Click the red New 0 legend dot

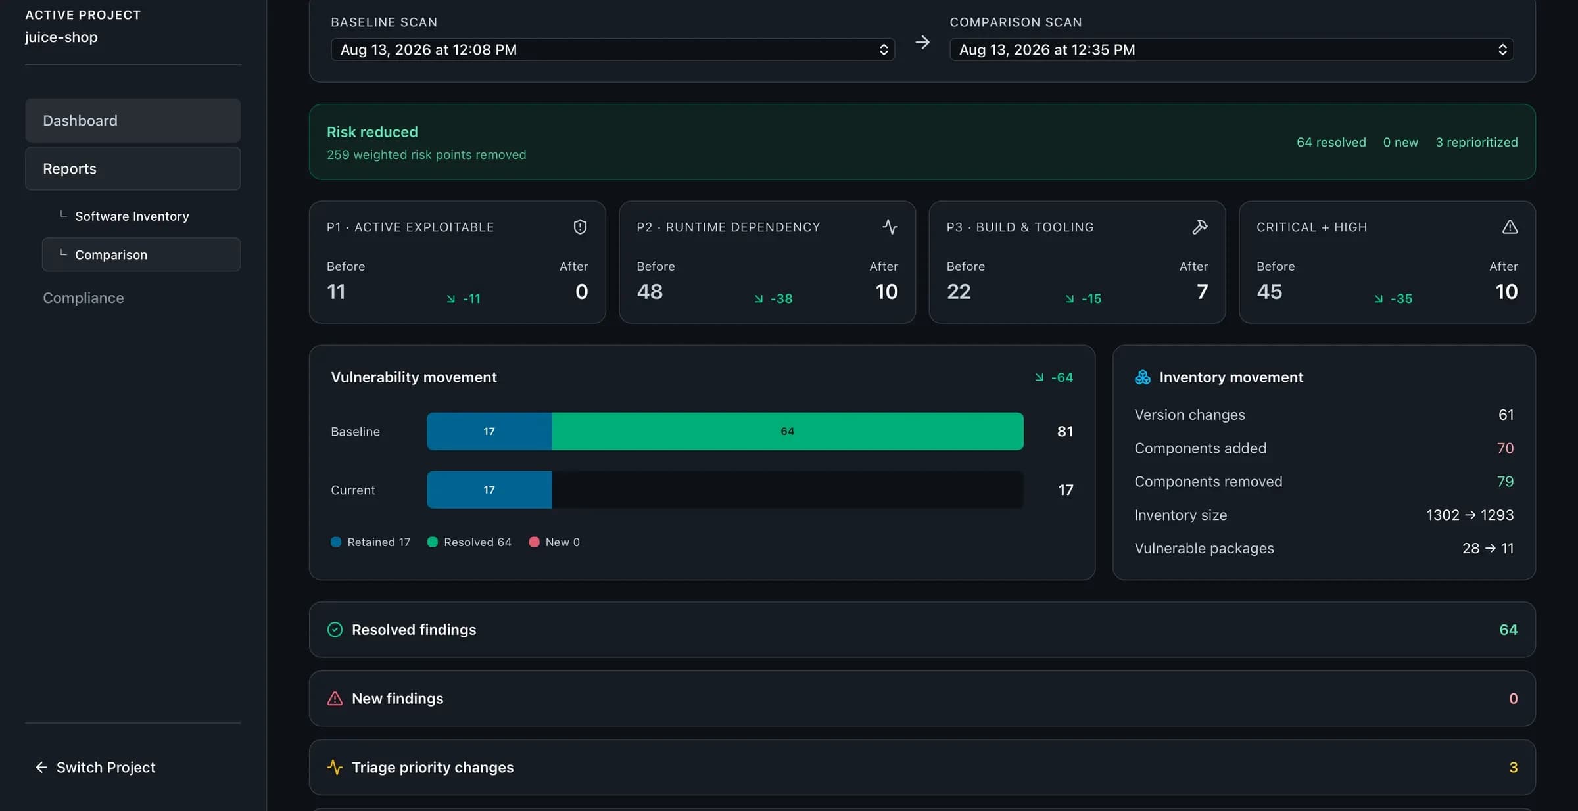coord(534,542)
